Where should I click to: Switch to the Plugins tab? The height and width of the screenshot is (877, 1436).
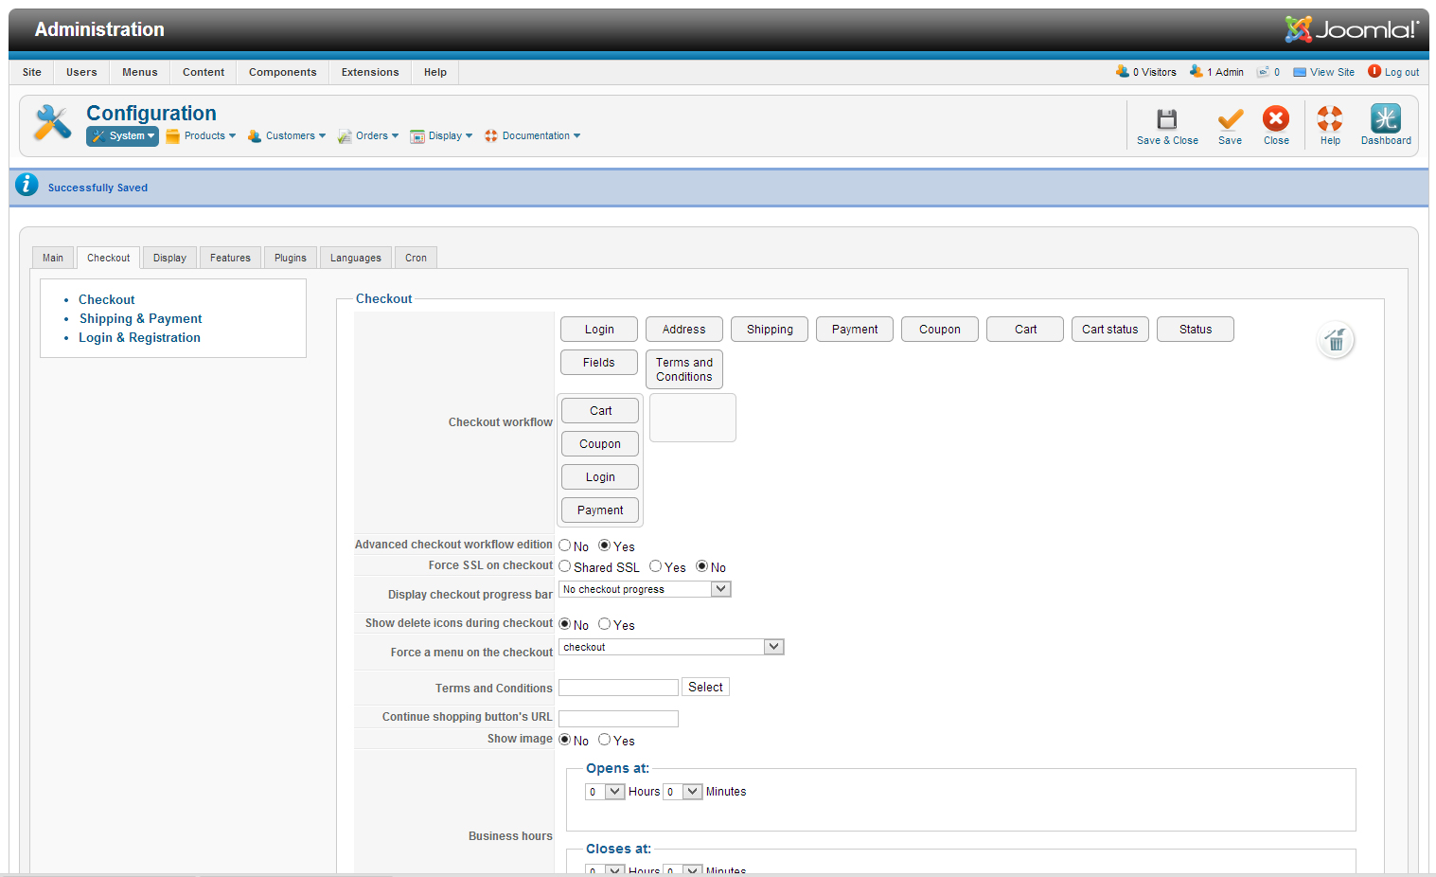tap(290, 258)
